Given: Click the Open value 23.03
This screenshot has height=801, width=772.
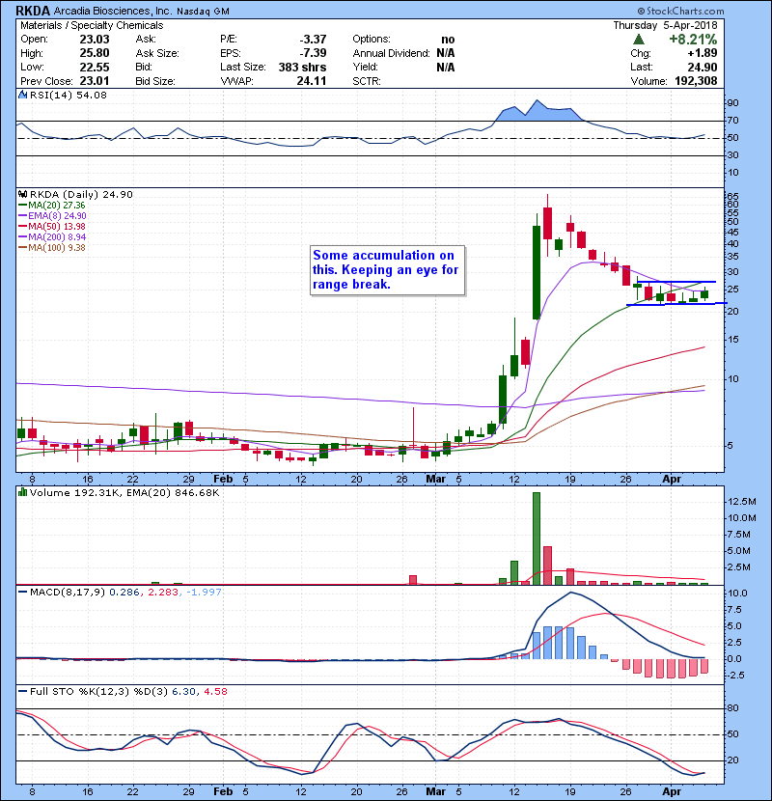Looking at the screenshot, I should point(95,40).
